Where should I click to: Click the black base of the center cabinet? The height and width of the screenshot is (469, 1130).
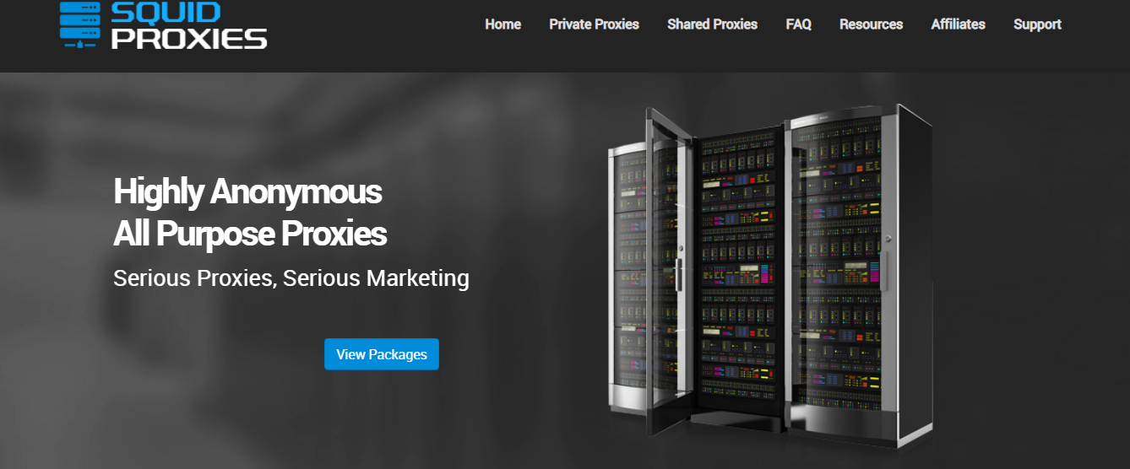click(x=738, y=417)
